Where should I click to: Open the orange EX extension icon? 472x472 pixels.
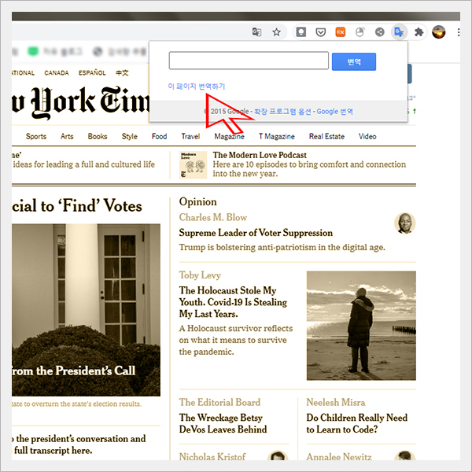pyautogui.click(x=340, y=32)
